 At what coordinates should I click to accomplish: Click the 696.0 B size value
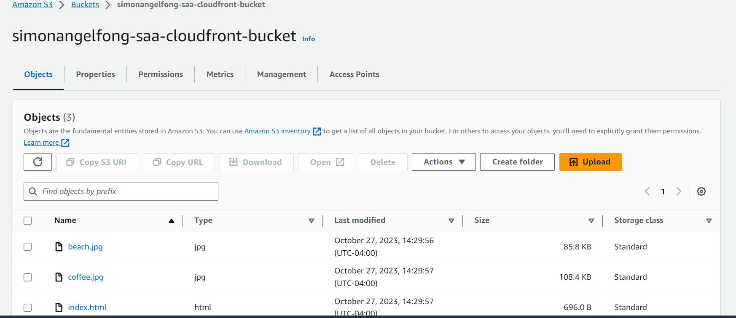(578, 307)
